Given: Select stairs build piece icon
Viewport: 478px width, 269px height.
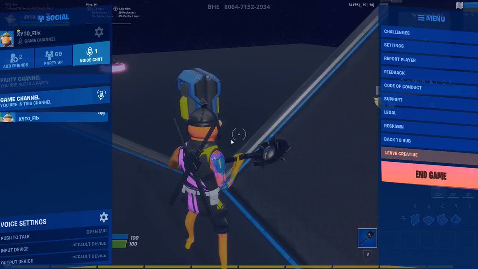Looking at the screenshot, I should [x=442, y=220].
